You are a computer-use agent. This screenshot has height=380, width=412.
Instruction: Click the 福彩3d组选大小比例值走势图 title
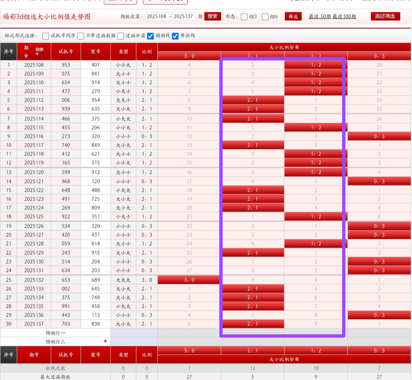(47, 16)
